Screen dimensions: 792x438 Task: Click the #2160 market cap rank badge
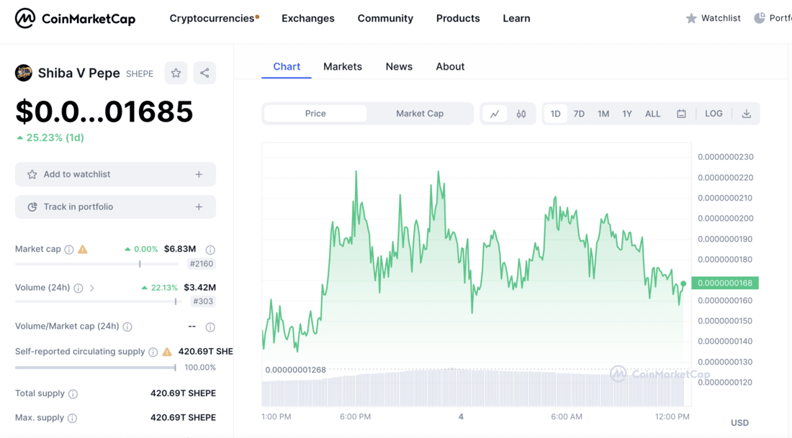pos(201,264)
